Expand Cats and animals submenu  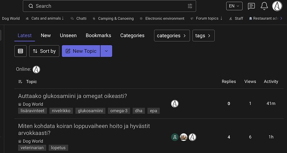pos(63,18)
